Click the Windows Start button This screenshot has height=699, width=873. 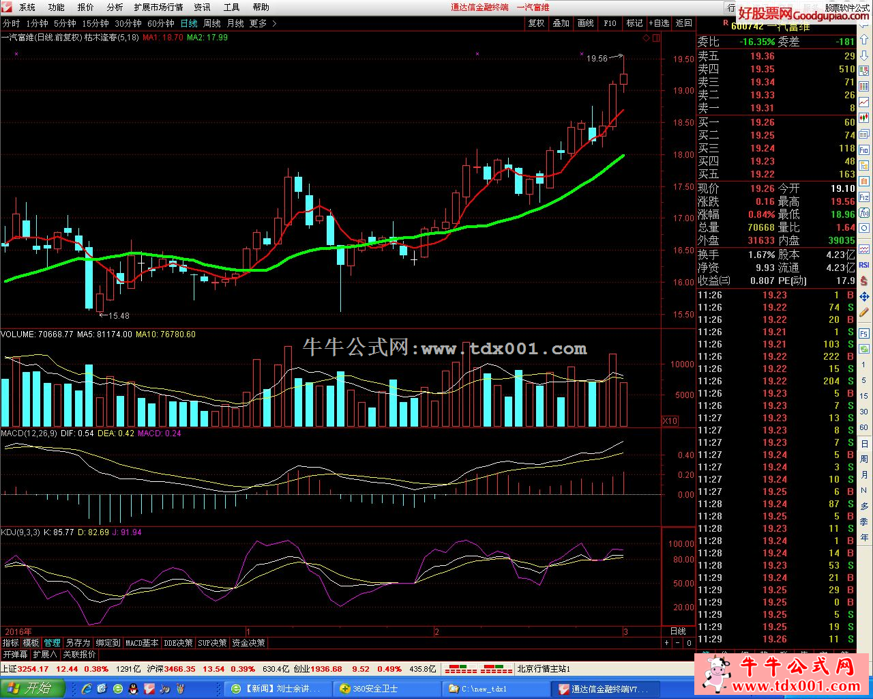tap(33, 688)
